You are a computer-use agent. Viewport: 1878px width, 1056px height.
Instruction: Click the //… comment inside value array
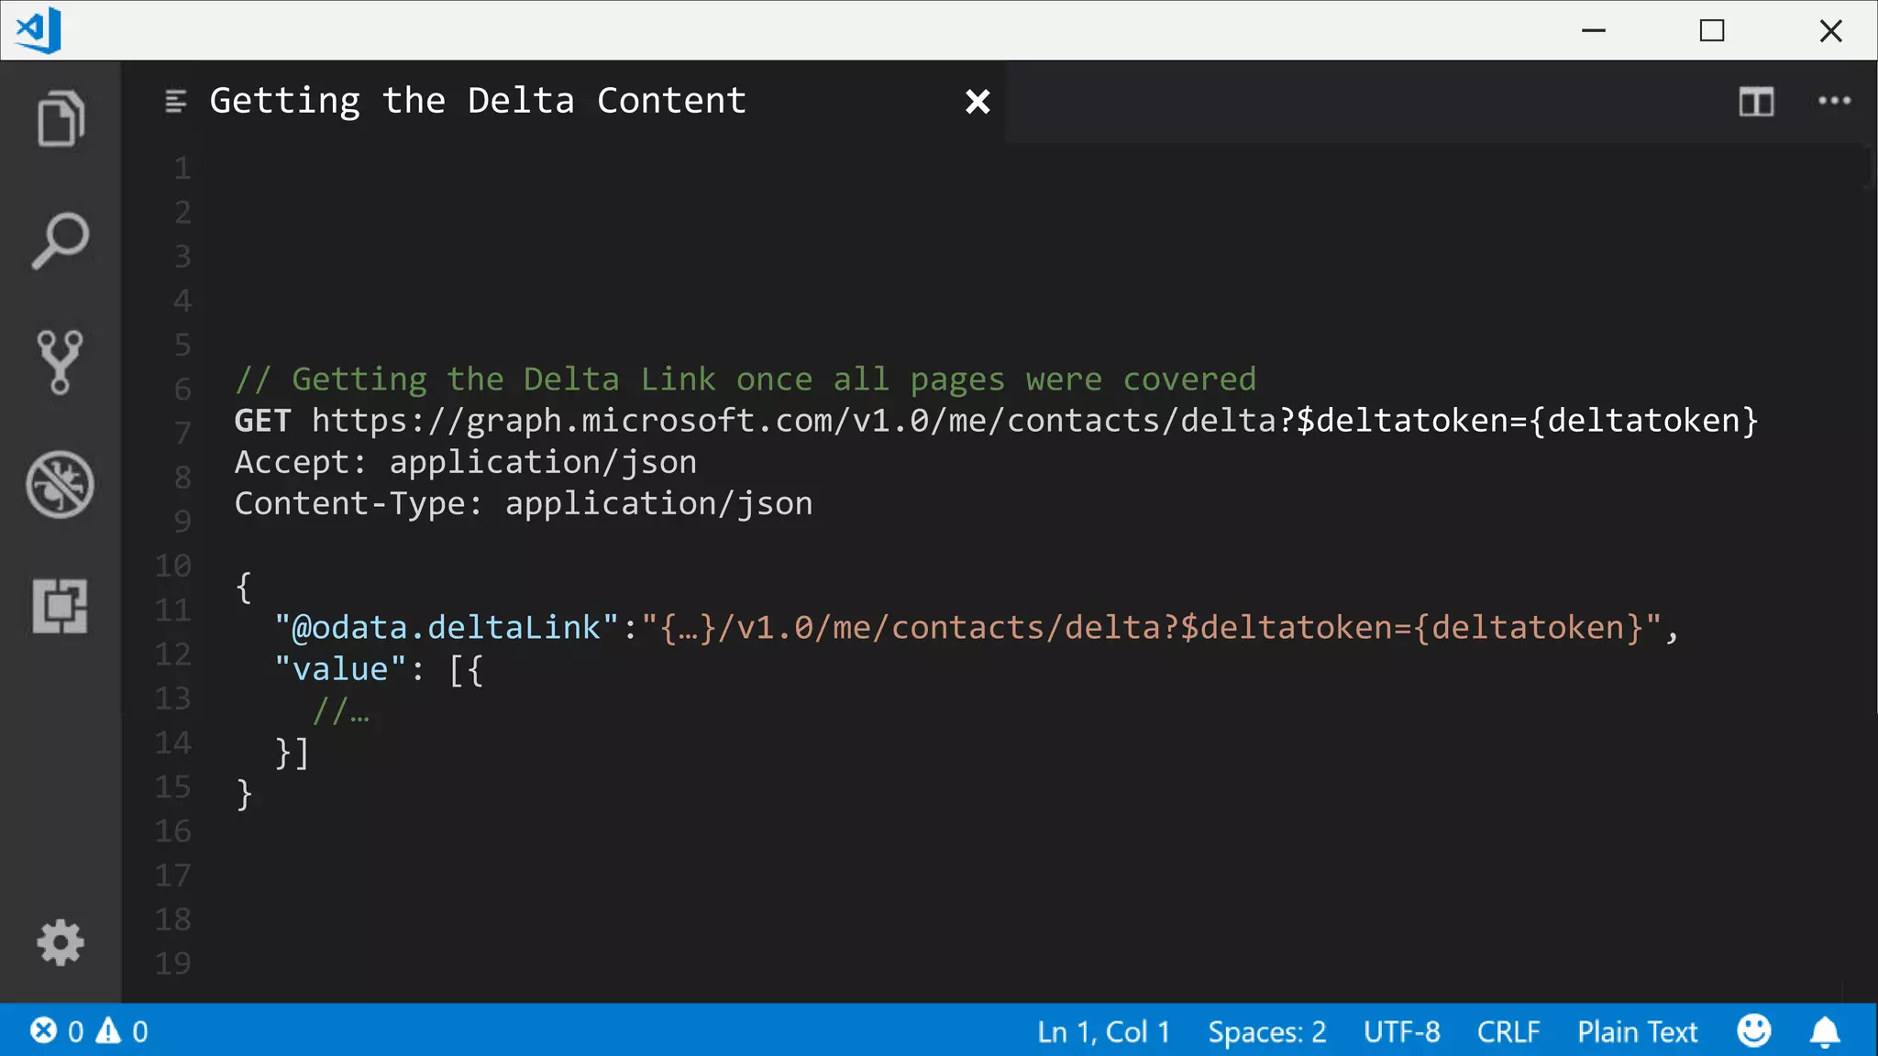pyautogui.click(x=341, y=710)
